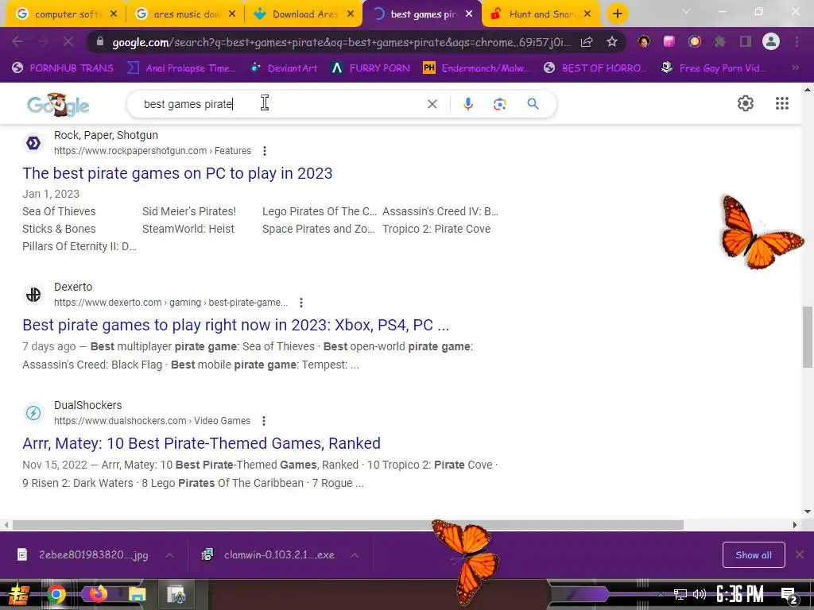This screenshot has height=610, width=814.
Task: Toggle the Chrome side panel
Action: tap(746, 41)
